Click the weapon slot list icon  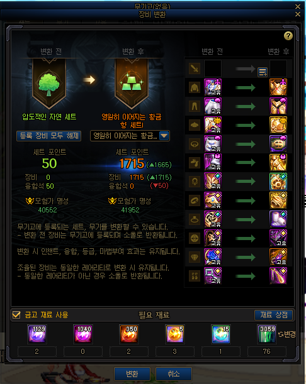click(x=263, y=72)
